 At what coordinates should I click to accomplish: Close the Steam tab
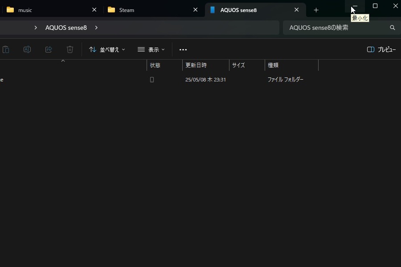pyautogui.click(x=196, y=10)
